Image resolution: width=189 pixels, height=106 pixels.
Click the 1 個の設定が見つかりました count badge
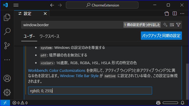142,25
